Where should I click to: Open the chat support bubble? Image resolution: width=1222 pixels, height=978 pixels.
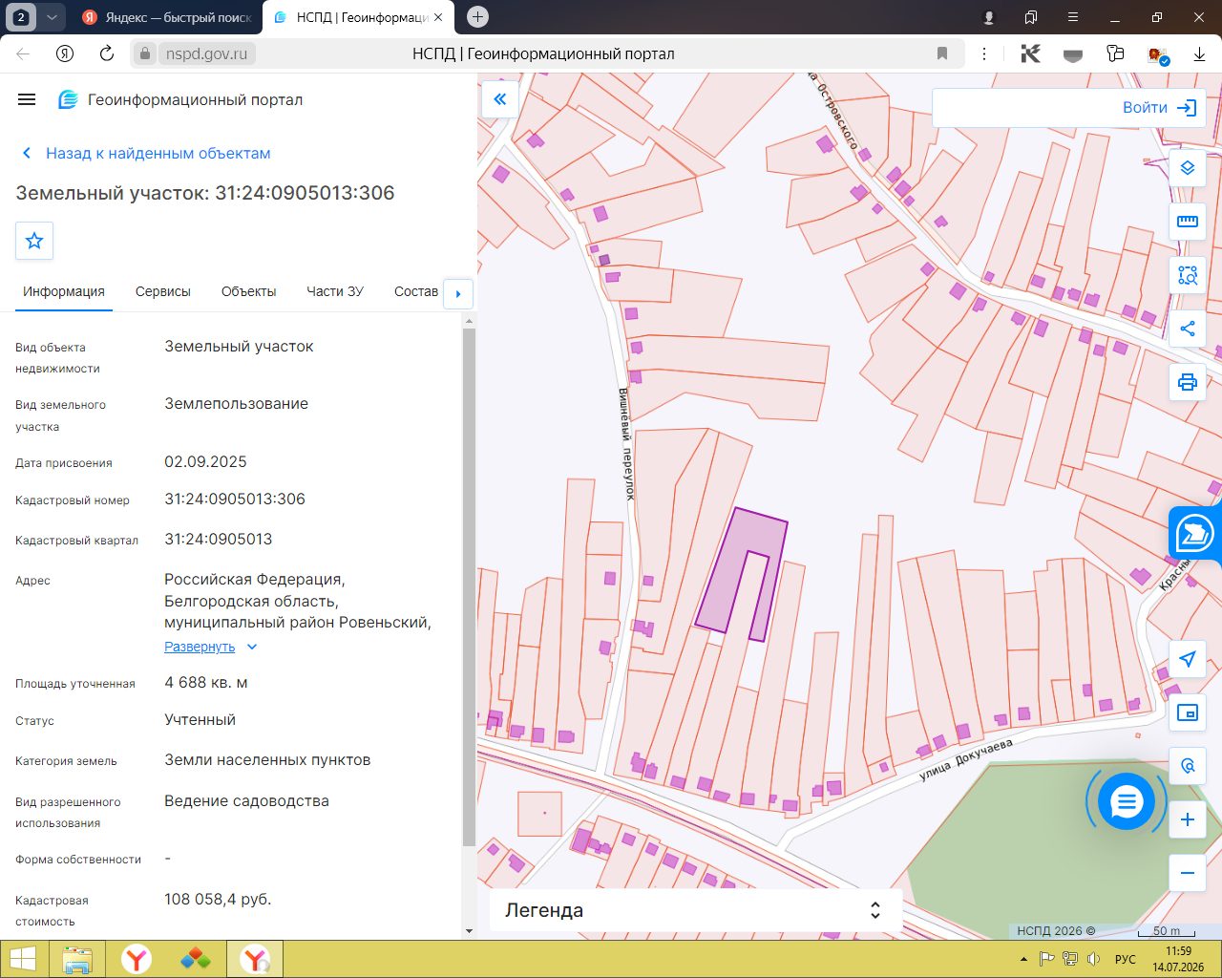pyautogui.click(x=1127, y=801)
